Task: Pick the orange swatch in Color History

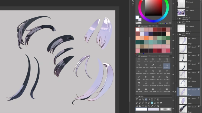Action: (146, 38)
